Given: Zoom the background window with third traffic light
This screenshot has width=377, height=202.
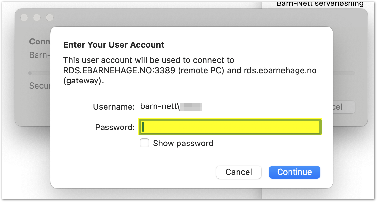Looking at the screenshot, I should coord(49,18).
